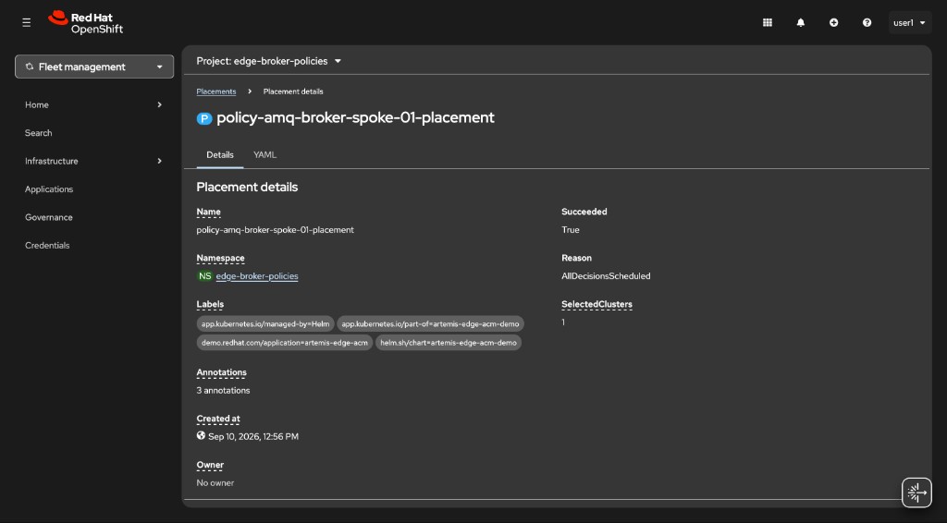Image resolution: width=947 pixels, height=523 pixels.
Task: Click the Placements breadcrumb link
Action: [215, 91]
